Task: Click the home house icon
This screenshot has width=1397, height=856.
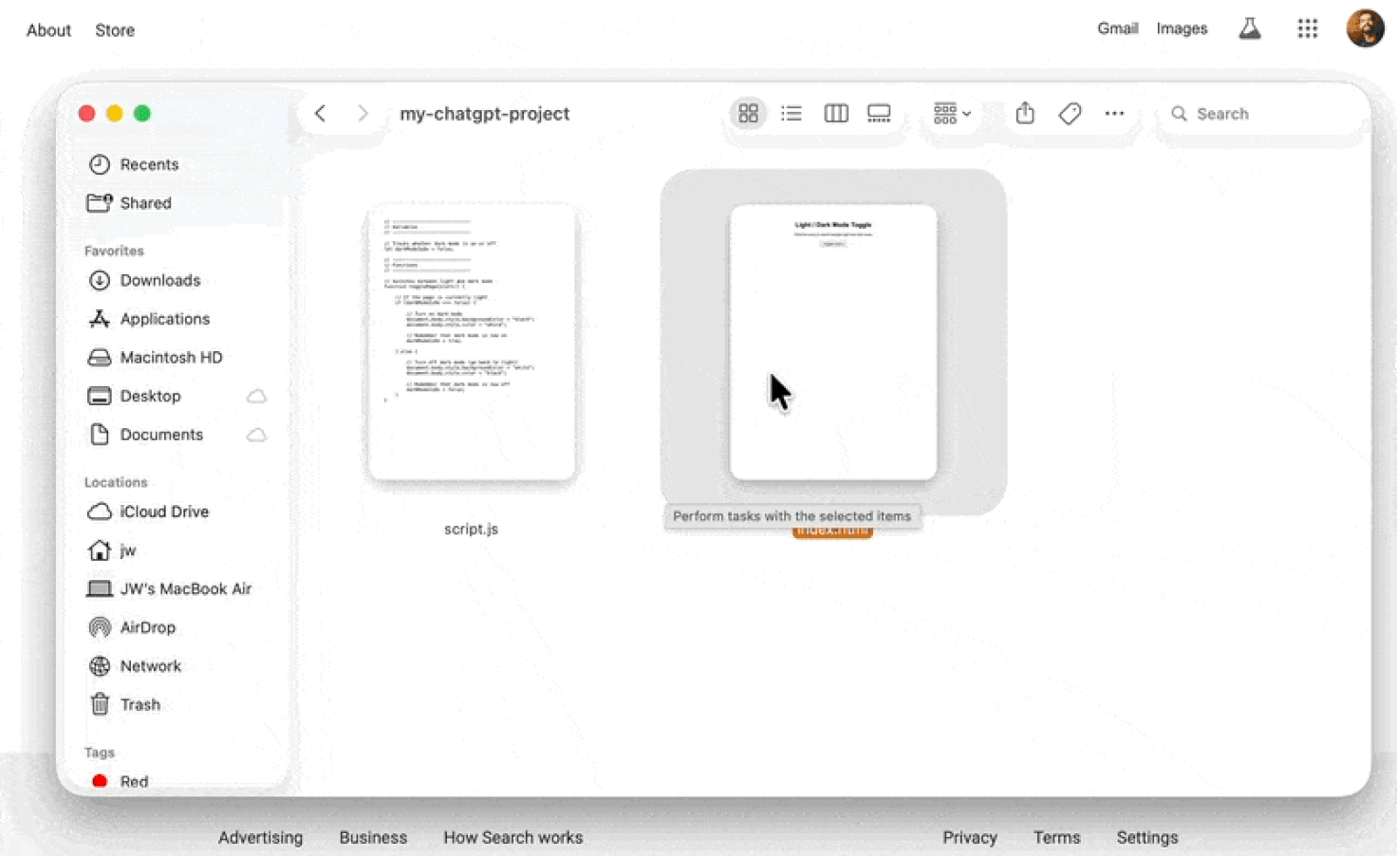Action: [99, 550]
